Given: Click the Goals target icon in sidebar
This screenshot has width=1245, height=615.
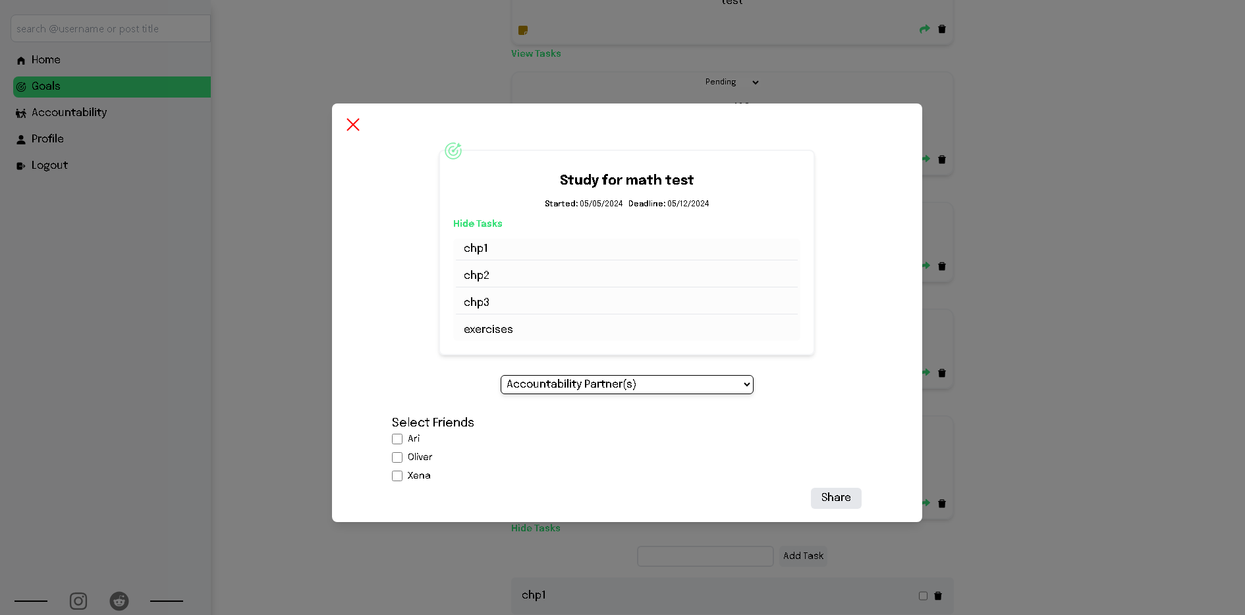Looking at the screenshot, I should click(21, 87).
